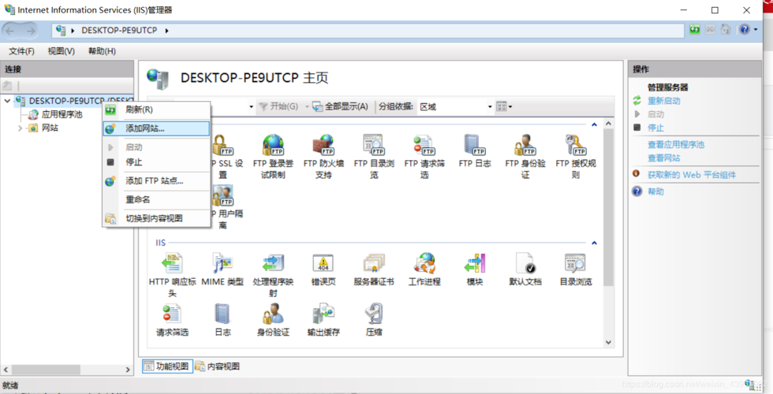Click the address bar path DESKTOP-PE9UTCP
Screen dimensions: 773x394
point(119,30)
